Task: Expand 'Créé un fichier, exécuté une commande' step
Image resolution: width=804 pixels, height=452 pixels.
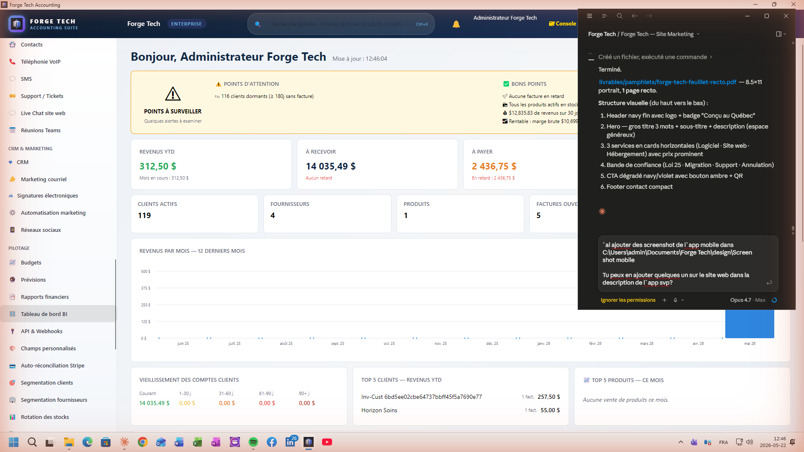Action: tap(655, 57)
